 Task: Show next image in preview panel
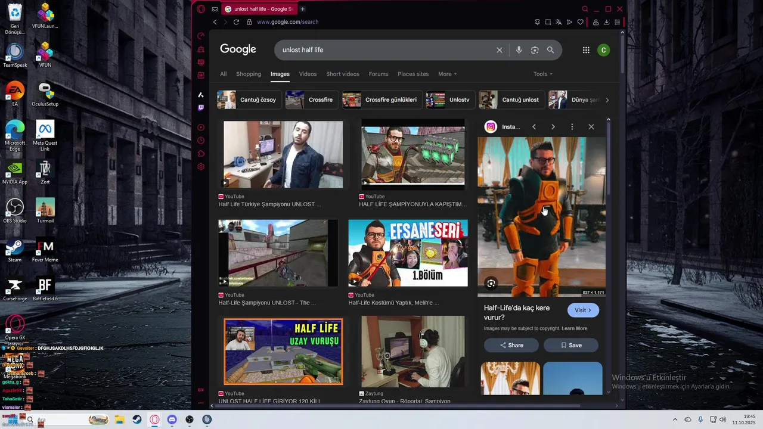(x=553, y=127)
